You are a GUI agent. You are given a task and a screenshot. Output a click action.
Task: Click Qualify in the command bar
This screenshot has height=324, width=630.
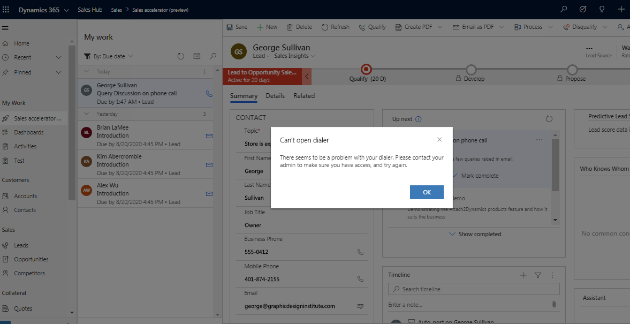373,27
